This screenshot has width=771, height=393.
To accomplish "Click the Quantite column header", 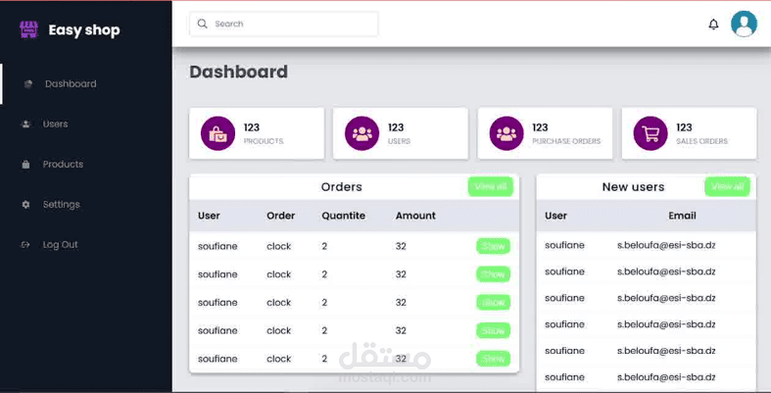I will tap(344, 216).
